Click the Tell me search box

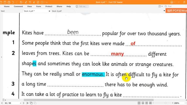tap(82, 6)
